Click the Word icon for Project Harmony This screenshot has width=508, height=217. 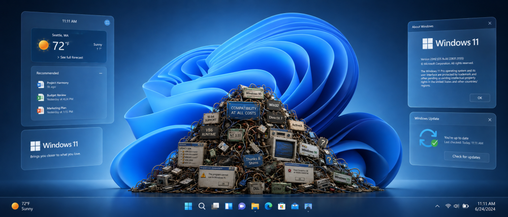(41, 84)
